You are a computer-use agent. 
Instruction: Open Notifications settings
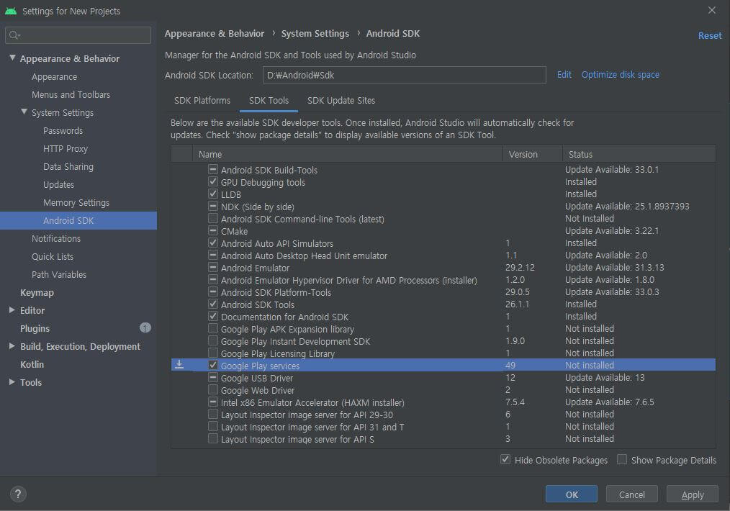[x=56, y=238]
